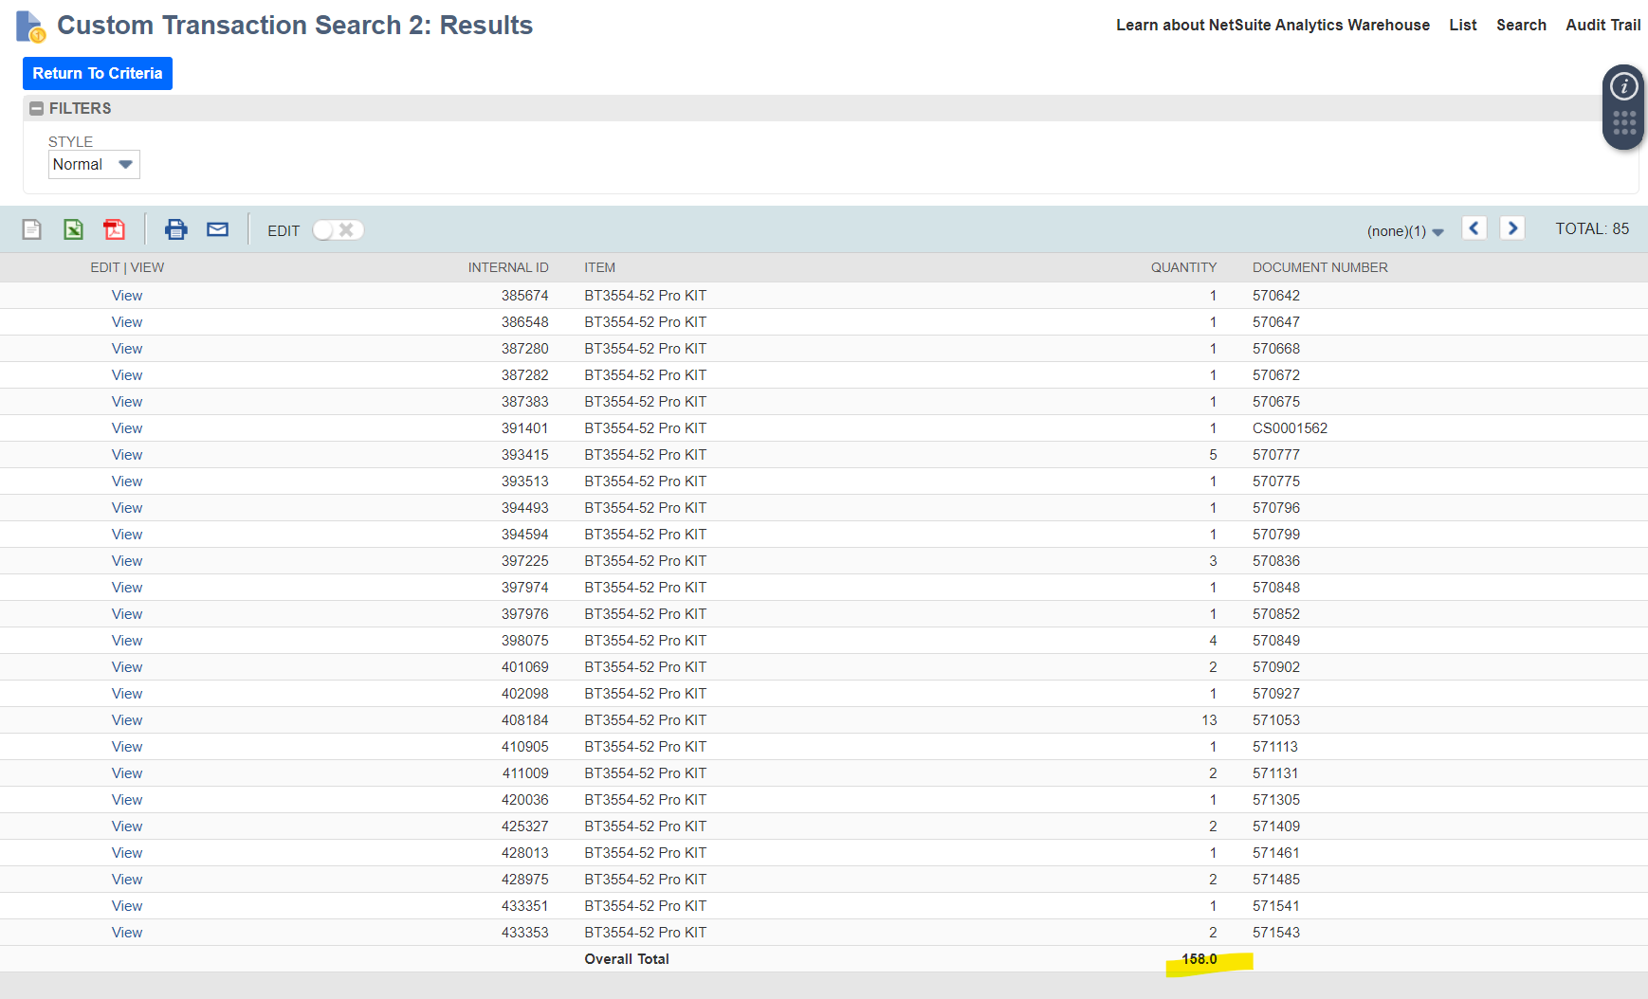View transaction with internal ID 385674
This screenshot has height=999, width=1648.
click(x=127, y=296)
